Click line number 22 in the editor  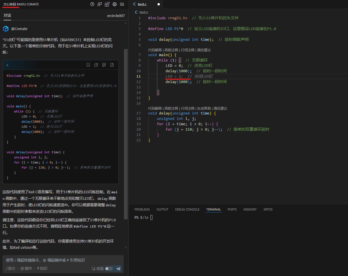point(138,140)
